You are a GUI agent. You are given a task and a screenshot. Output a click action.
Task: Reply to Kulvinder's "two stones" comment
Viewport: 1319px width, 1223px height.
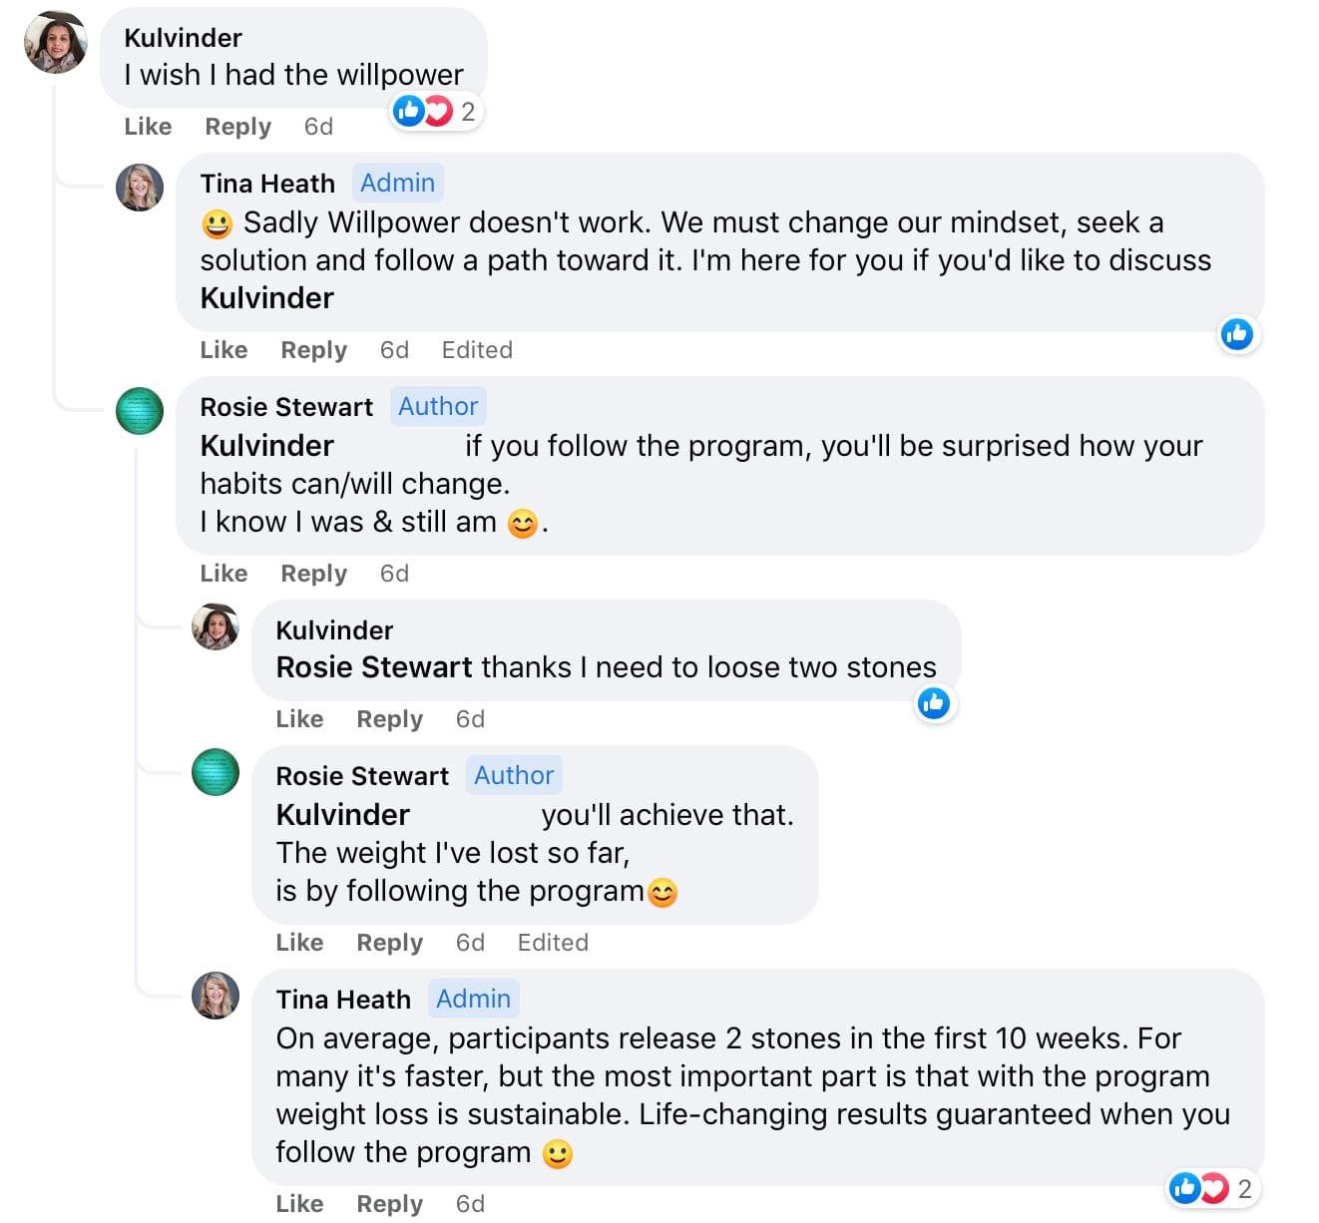tap(389, 719)
